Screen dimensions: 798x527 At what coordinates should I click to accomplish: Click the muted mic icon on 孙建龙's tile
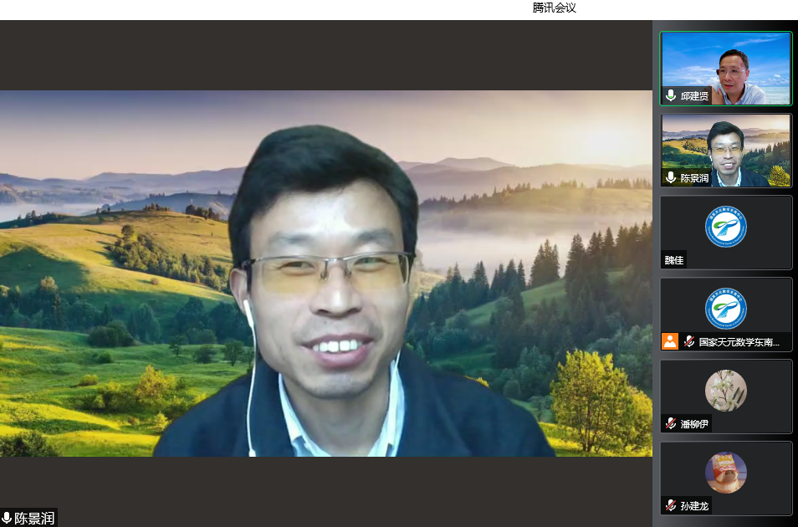click(x=670, y=504)
